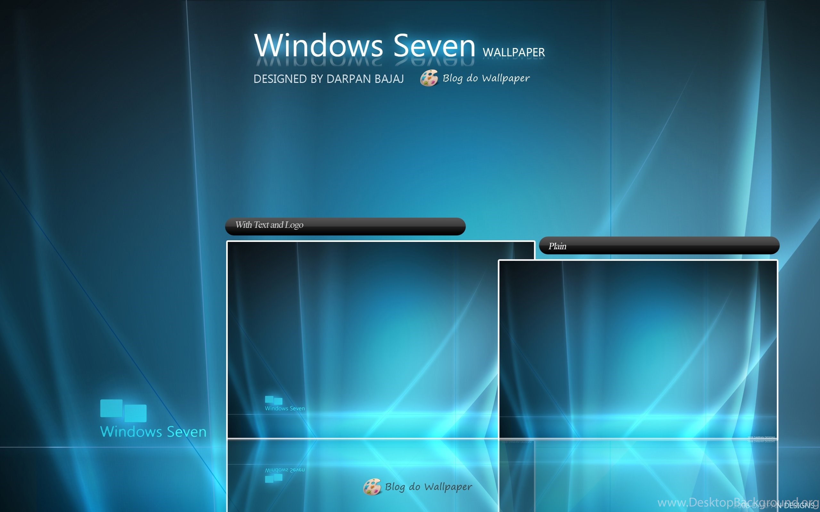
Task: Click the big "Windows Seven" title heading
Action: tap(364, 46)
